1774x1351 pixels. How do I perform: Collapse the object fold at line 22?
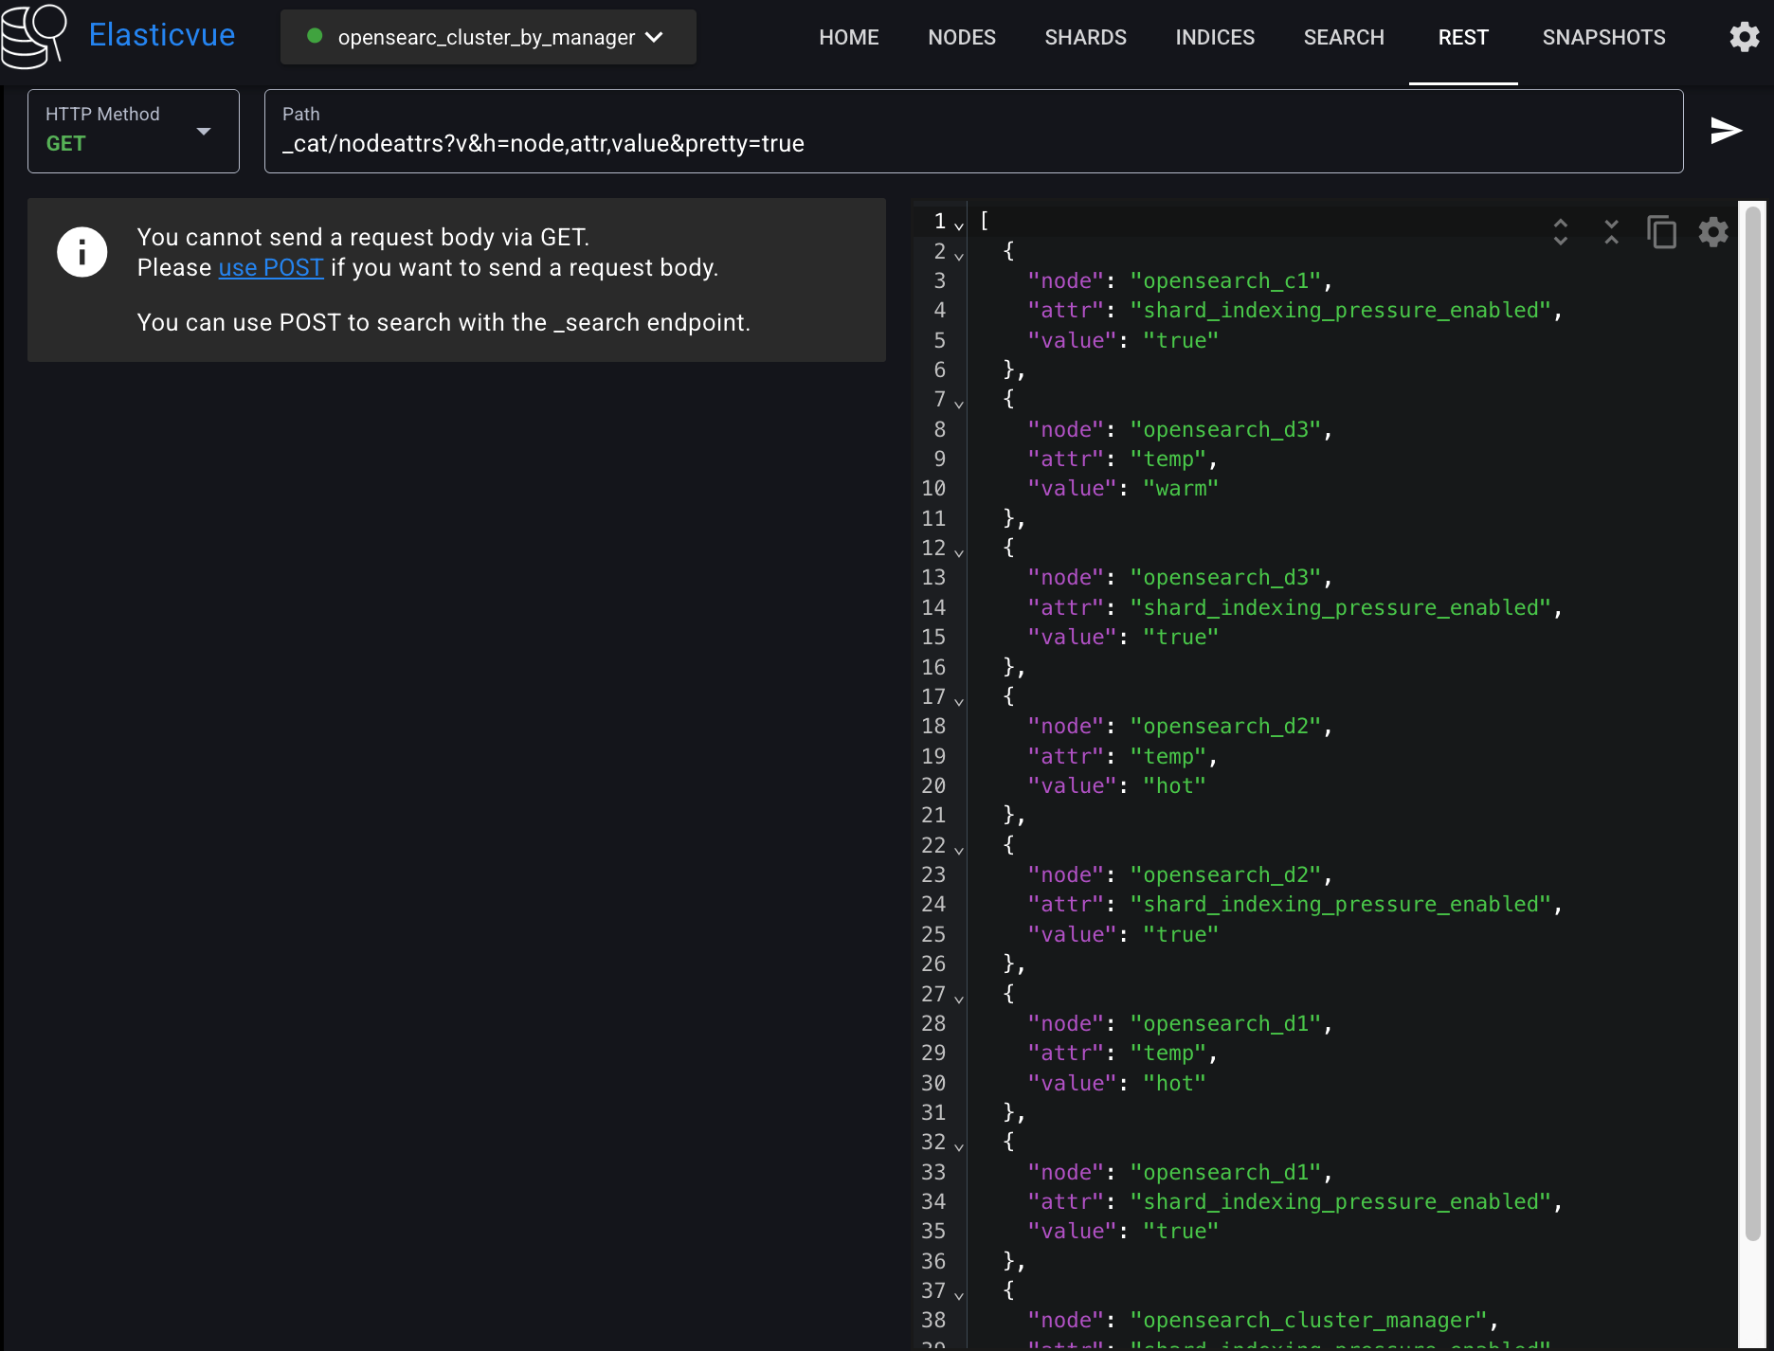(x=959, y=850)
